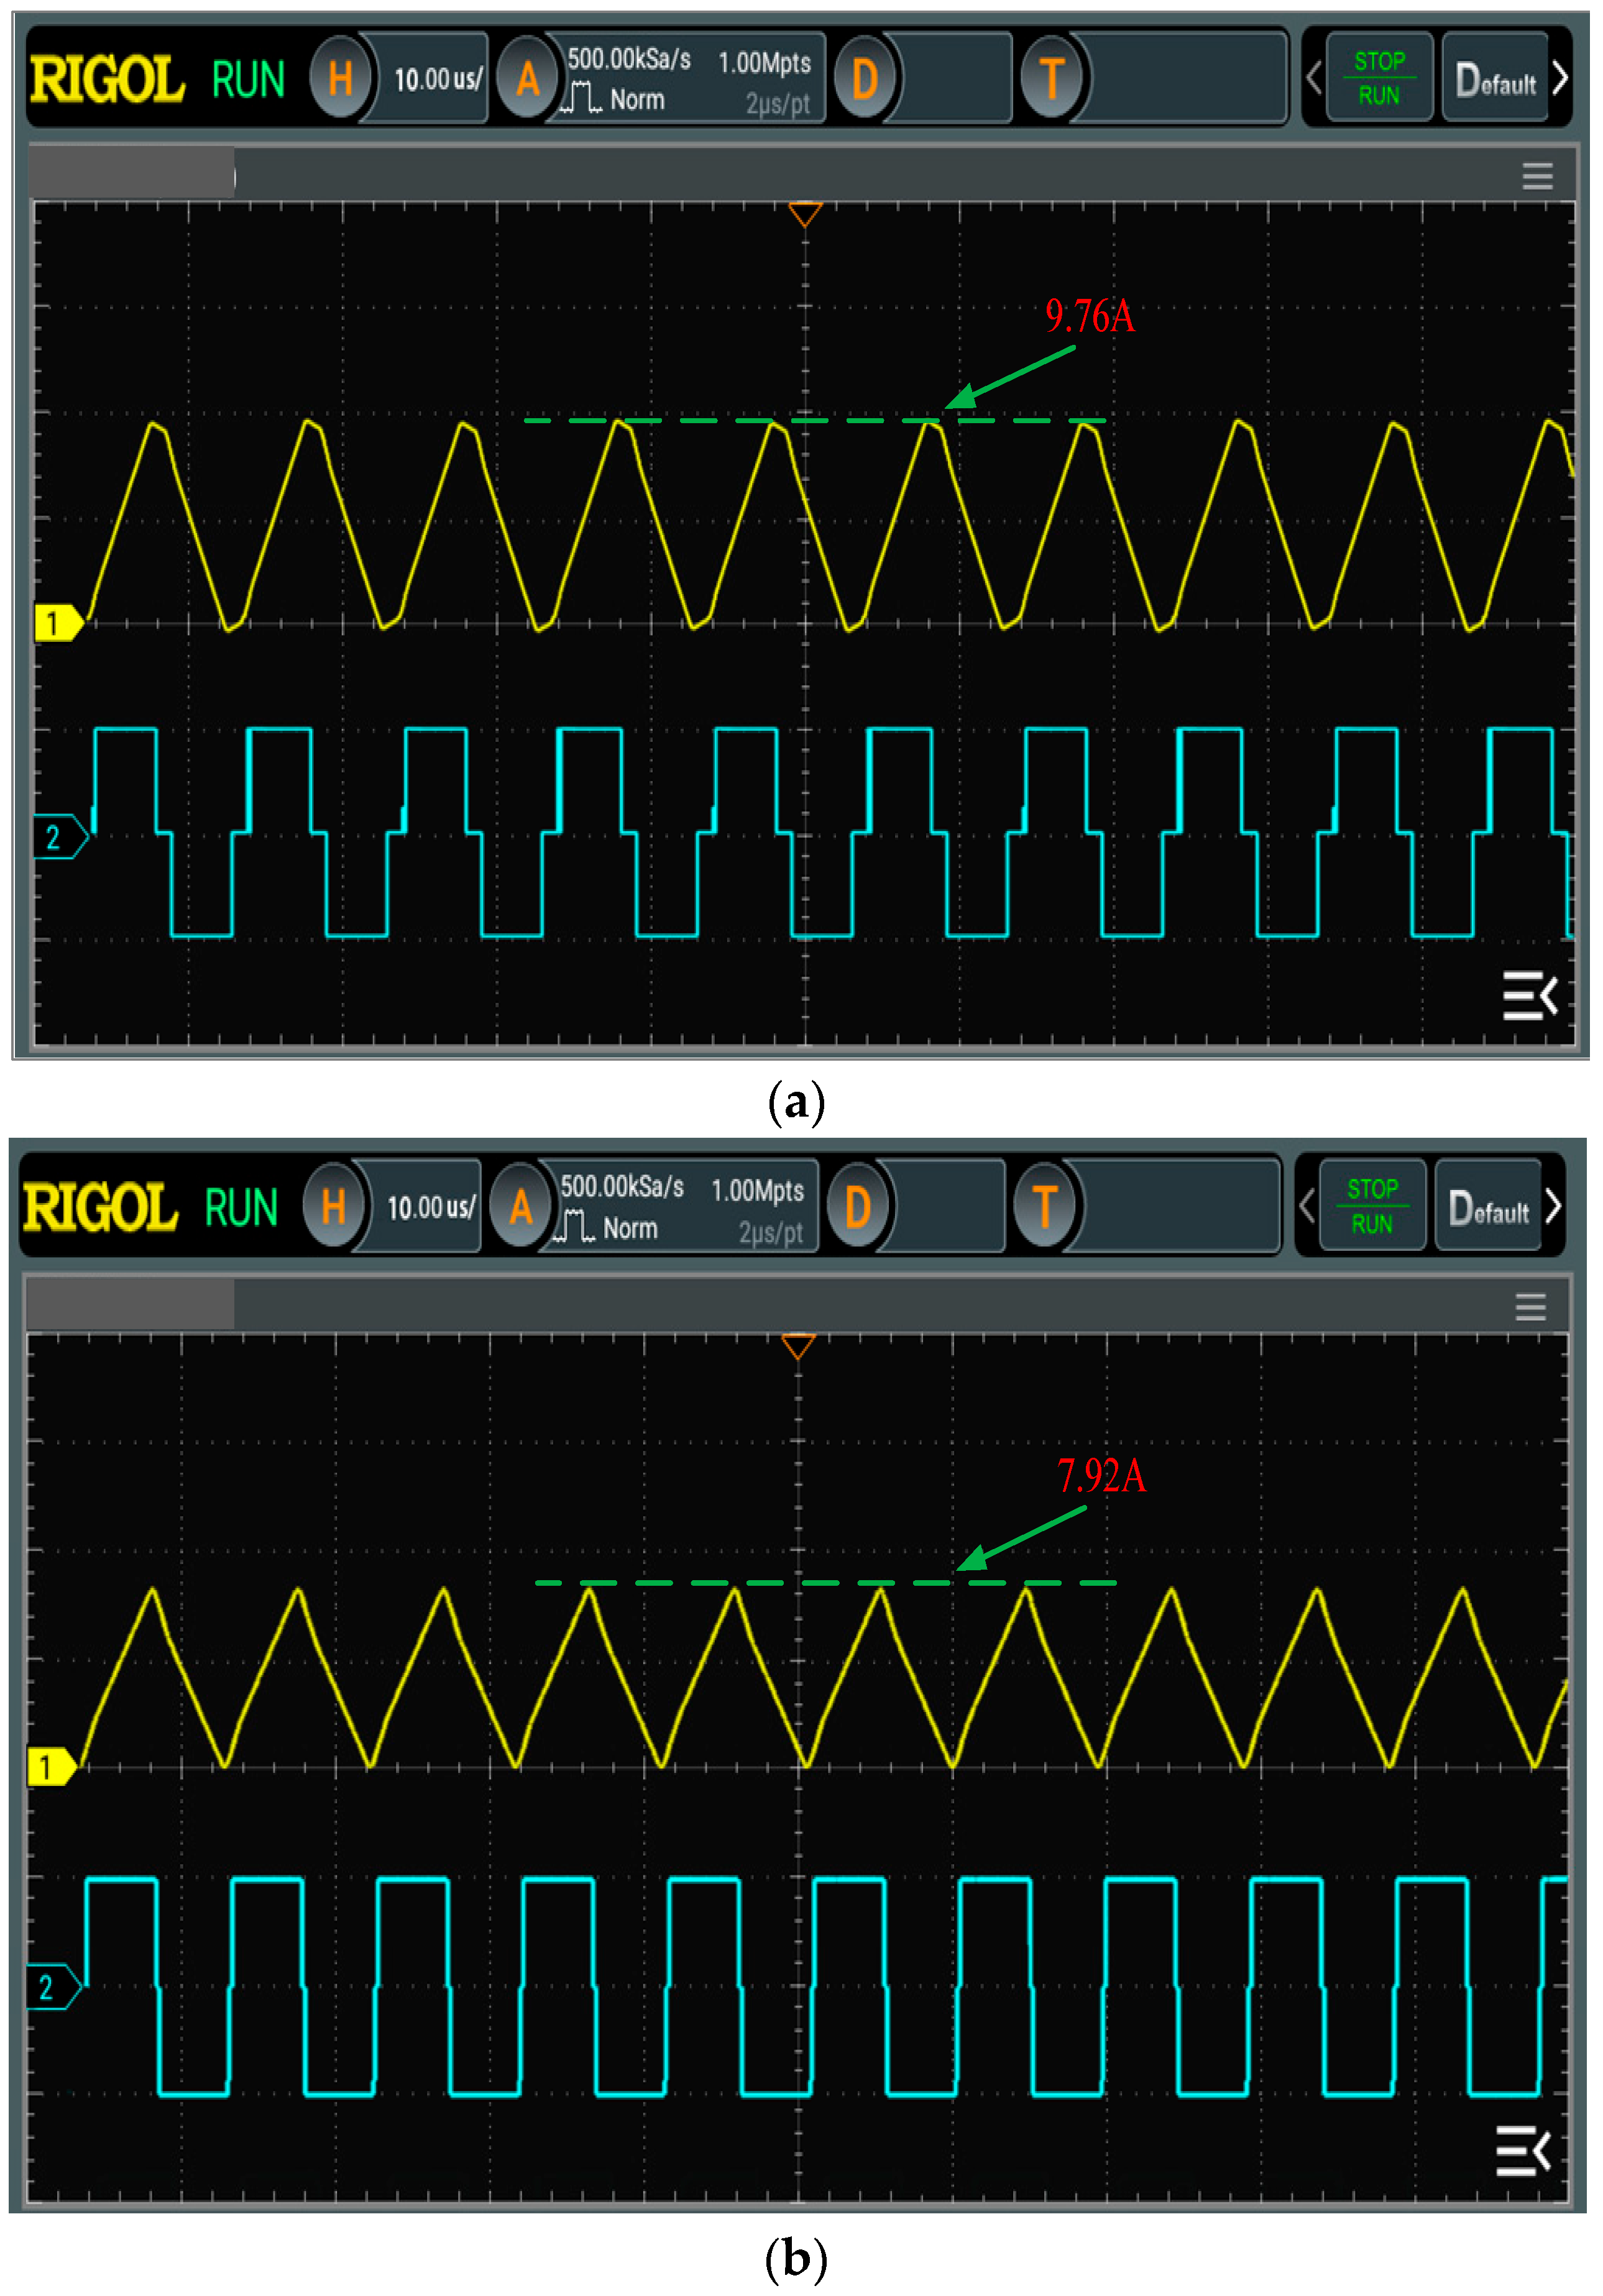The height and width of the screenshot is (2296, 1603).
Task: Click the A acquisition icon in bottom scope
Action: pos(520,1206)
